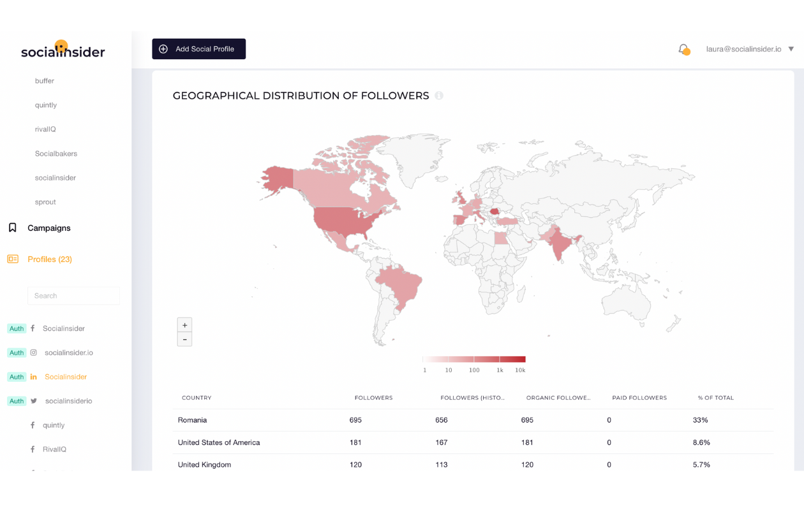
Task: Click the United Kingdom country cell
Action: (204, 465)
